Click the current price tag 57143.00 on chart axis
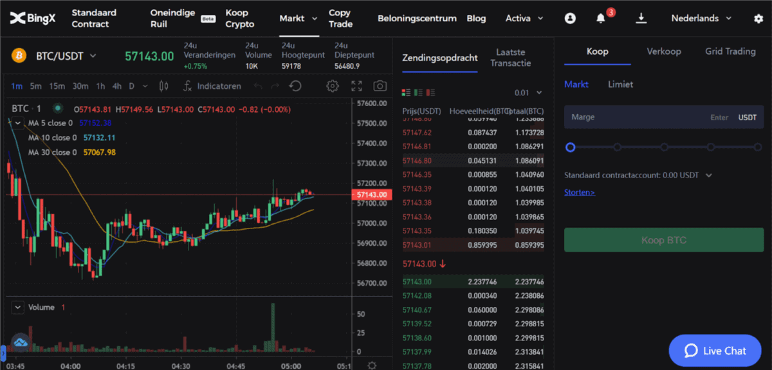The height and width of the screenshot is (370, 772). tap(372, 194)
